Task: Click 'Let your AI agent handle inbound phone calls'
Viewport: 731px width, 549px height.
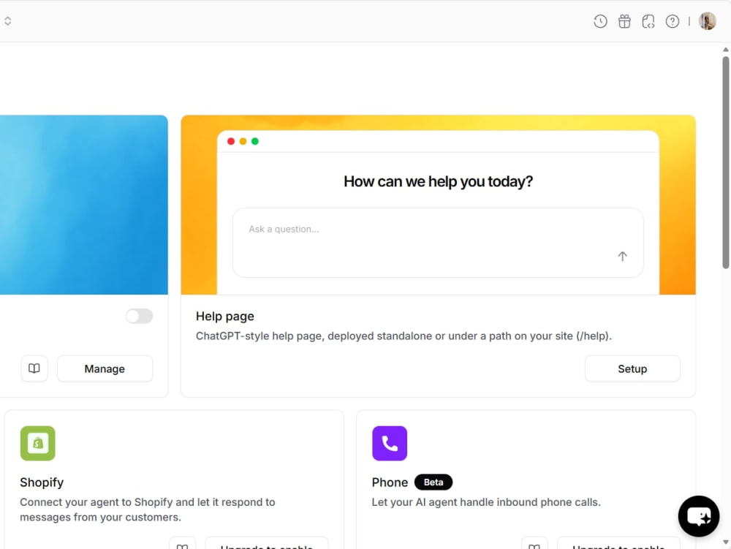Action: [x=486, y=502]
